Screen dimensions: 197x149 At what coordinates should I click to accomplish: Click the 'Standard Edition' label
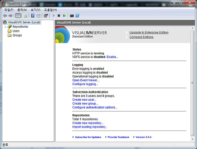pyautogui.click(x=82, y=36)
